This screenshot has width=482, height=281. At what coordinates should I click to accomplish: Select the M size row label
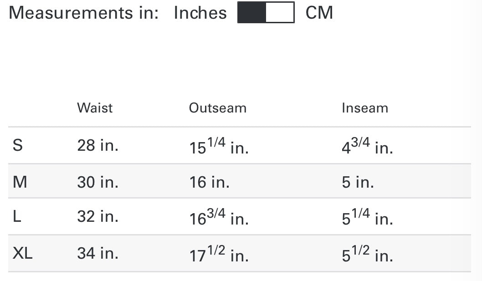(20, 182)
